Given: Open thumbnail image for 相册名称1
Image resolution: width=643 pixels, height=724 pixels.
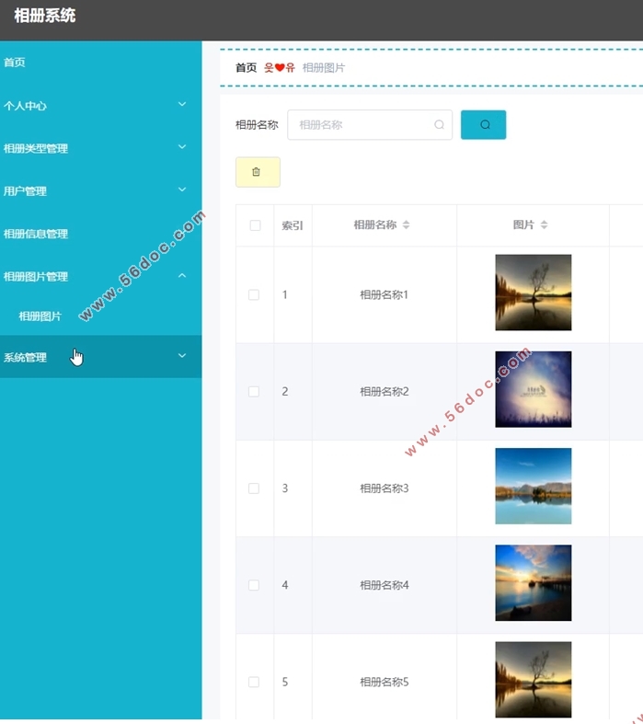Looking at the screenshot, I should (x=534, y=293).
